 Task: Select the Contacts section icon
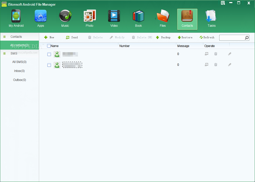(x=187, y=19)
